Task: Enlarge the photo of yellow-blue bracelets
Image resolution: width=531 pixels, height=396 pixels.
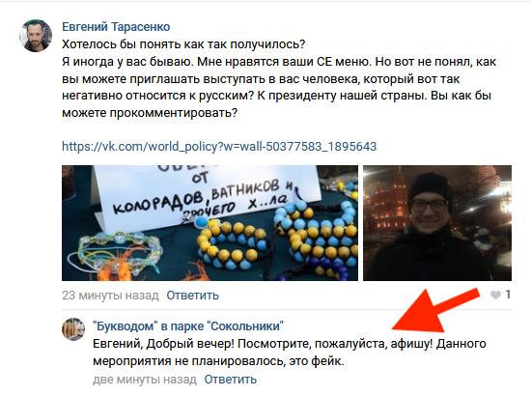Action: (210, 223)
